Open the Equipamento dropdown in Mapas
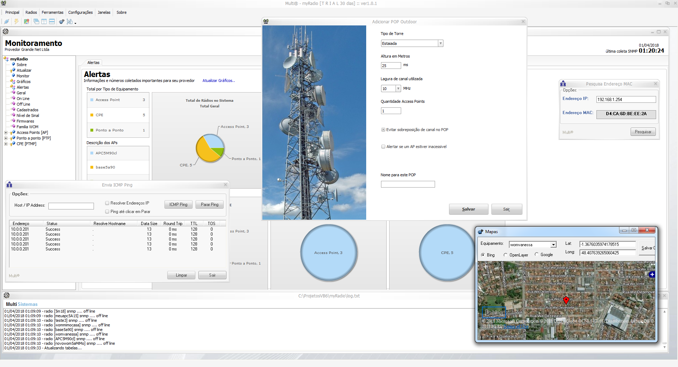Screen dimensions: 678x367 tap(553, 245)
